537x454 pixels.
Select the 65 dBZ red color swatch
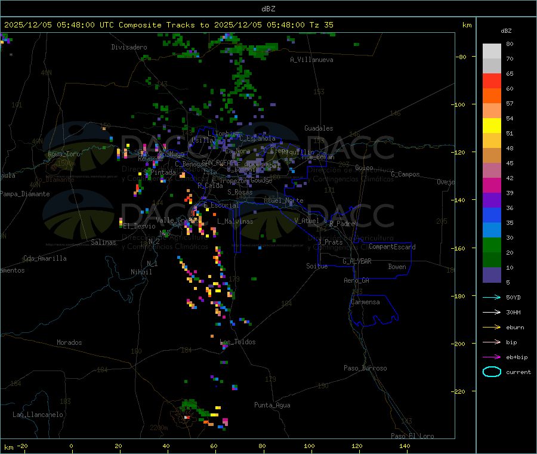point(492,81)
